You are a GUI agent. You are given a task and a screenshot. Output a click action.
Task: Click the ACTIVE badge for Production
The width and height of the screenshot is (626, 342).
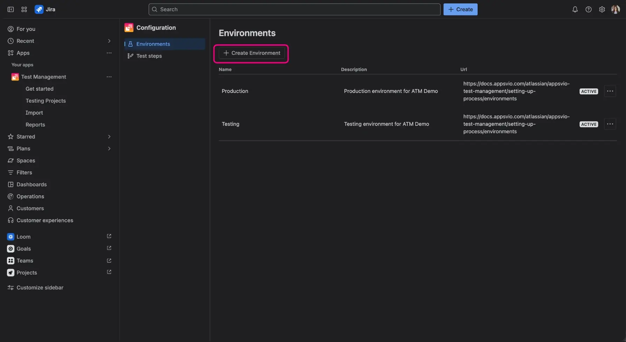click(x=589, y=91)
